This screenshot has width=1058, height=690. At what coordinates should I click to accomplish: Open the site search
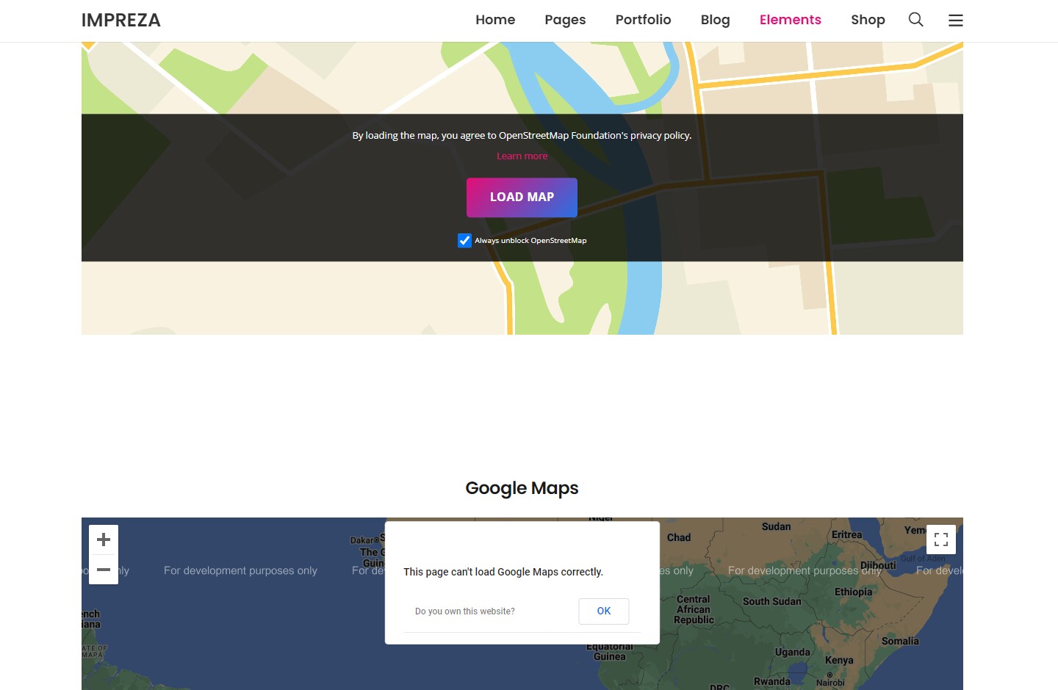point(915,20)
